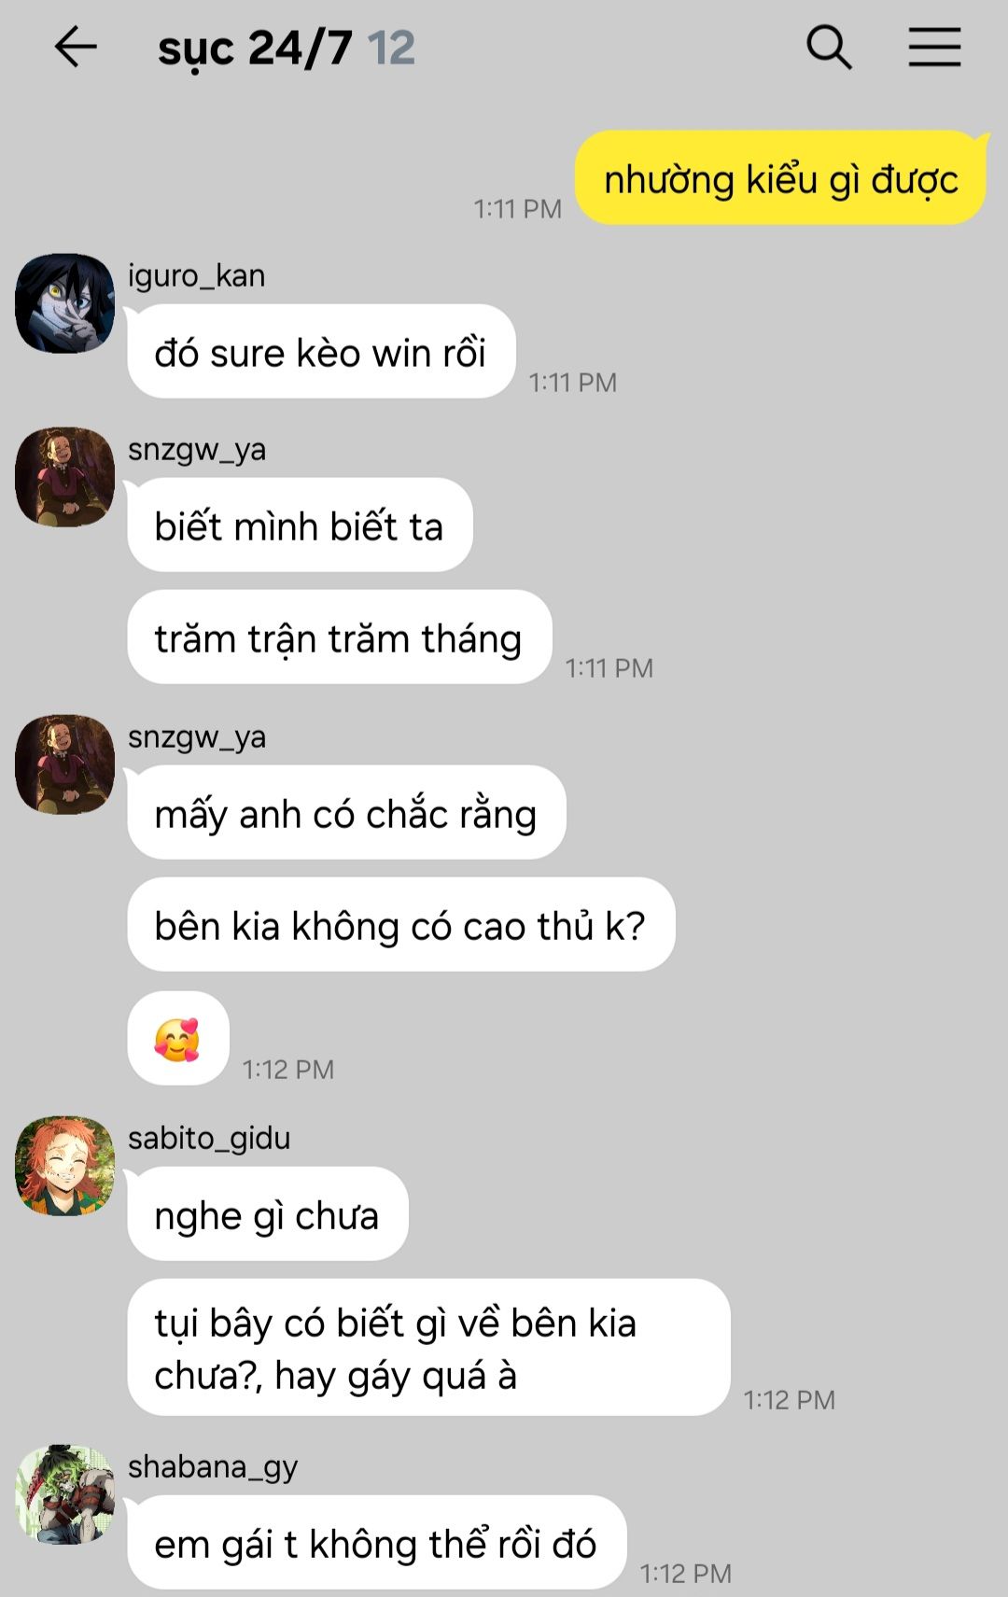This screenshot has width=1008, height=1597.
Task: Select the 'tụi bây có biết gì' message
Action: coord(428,1348)
